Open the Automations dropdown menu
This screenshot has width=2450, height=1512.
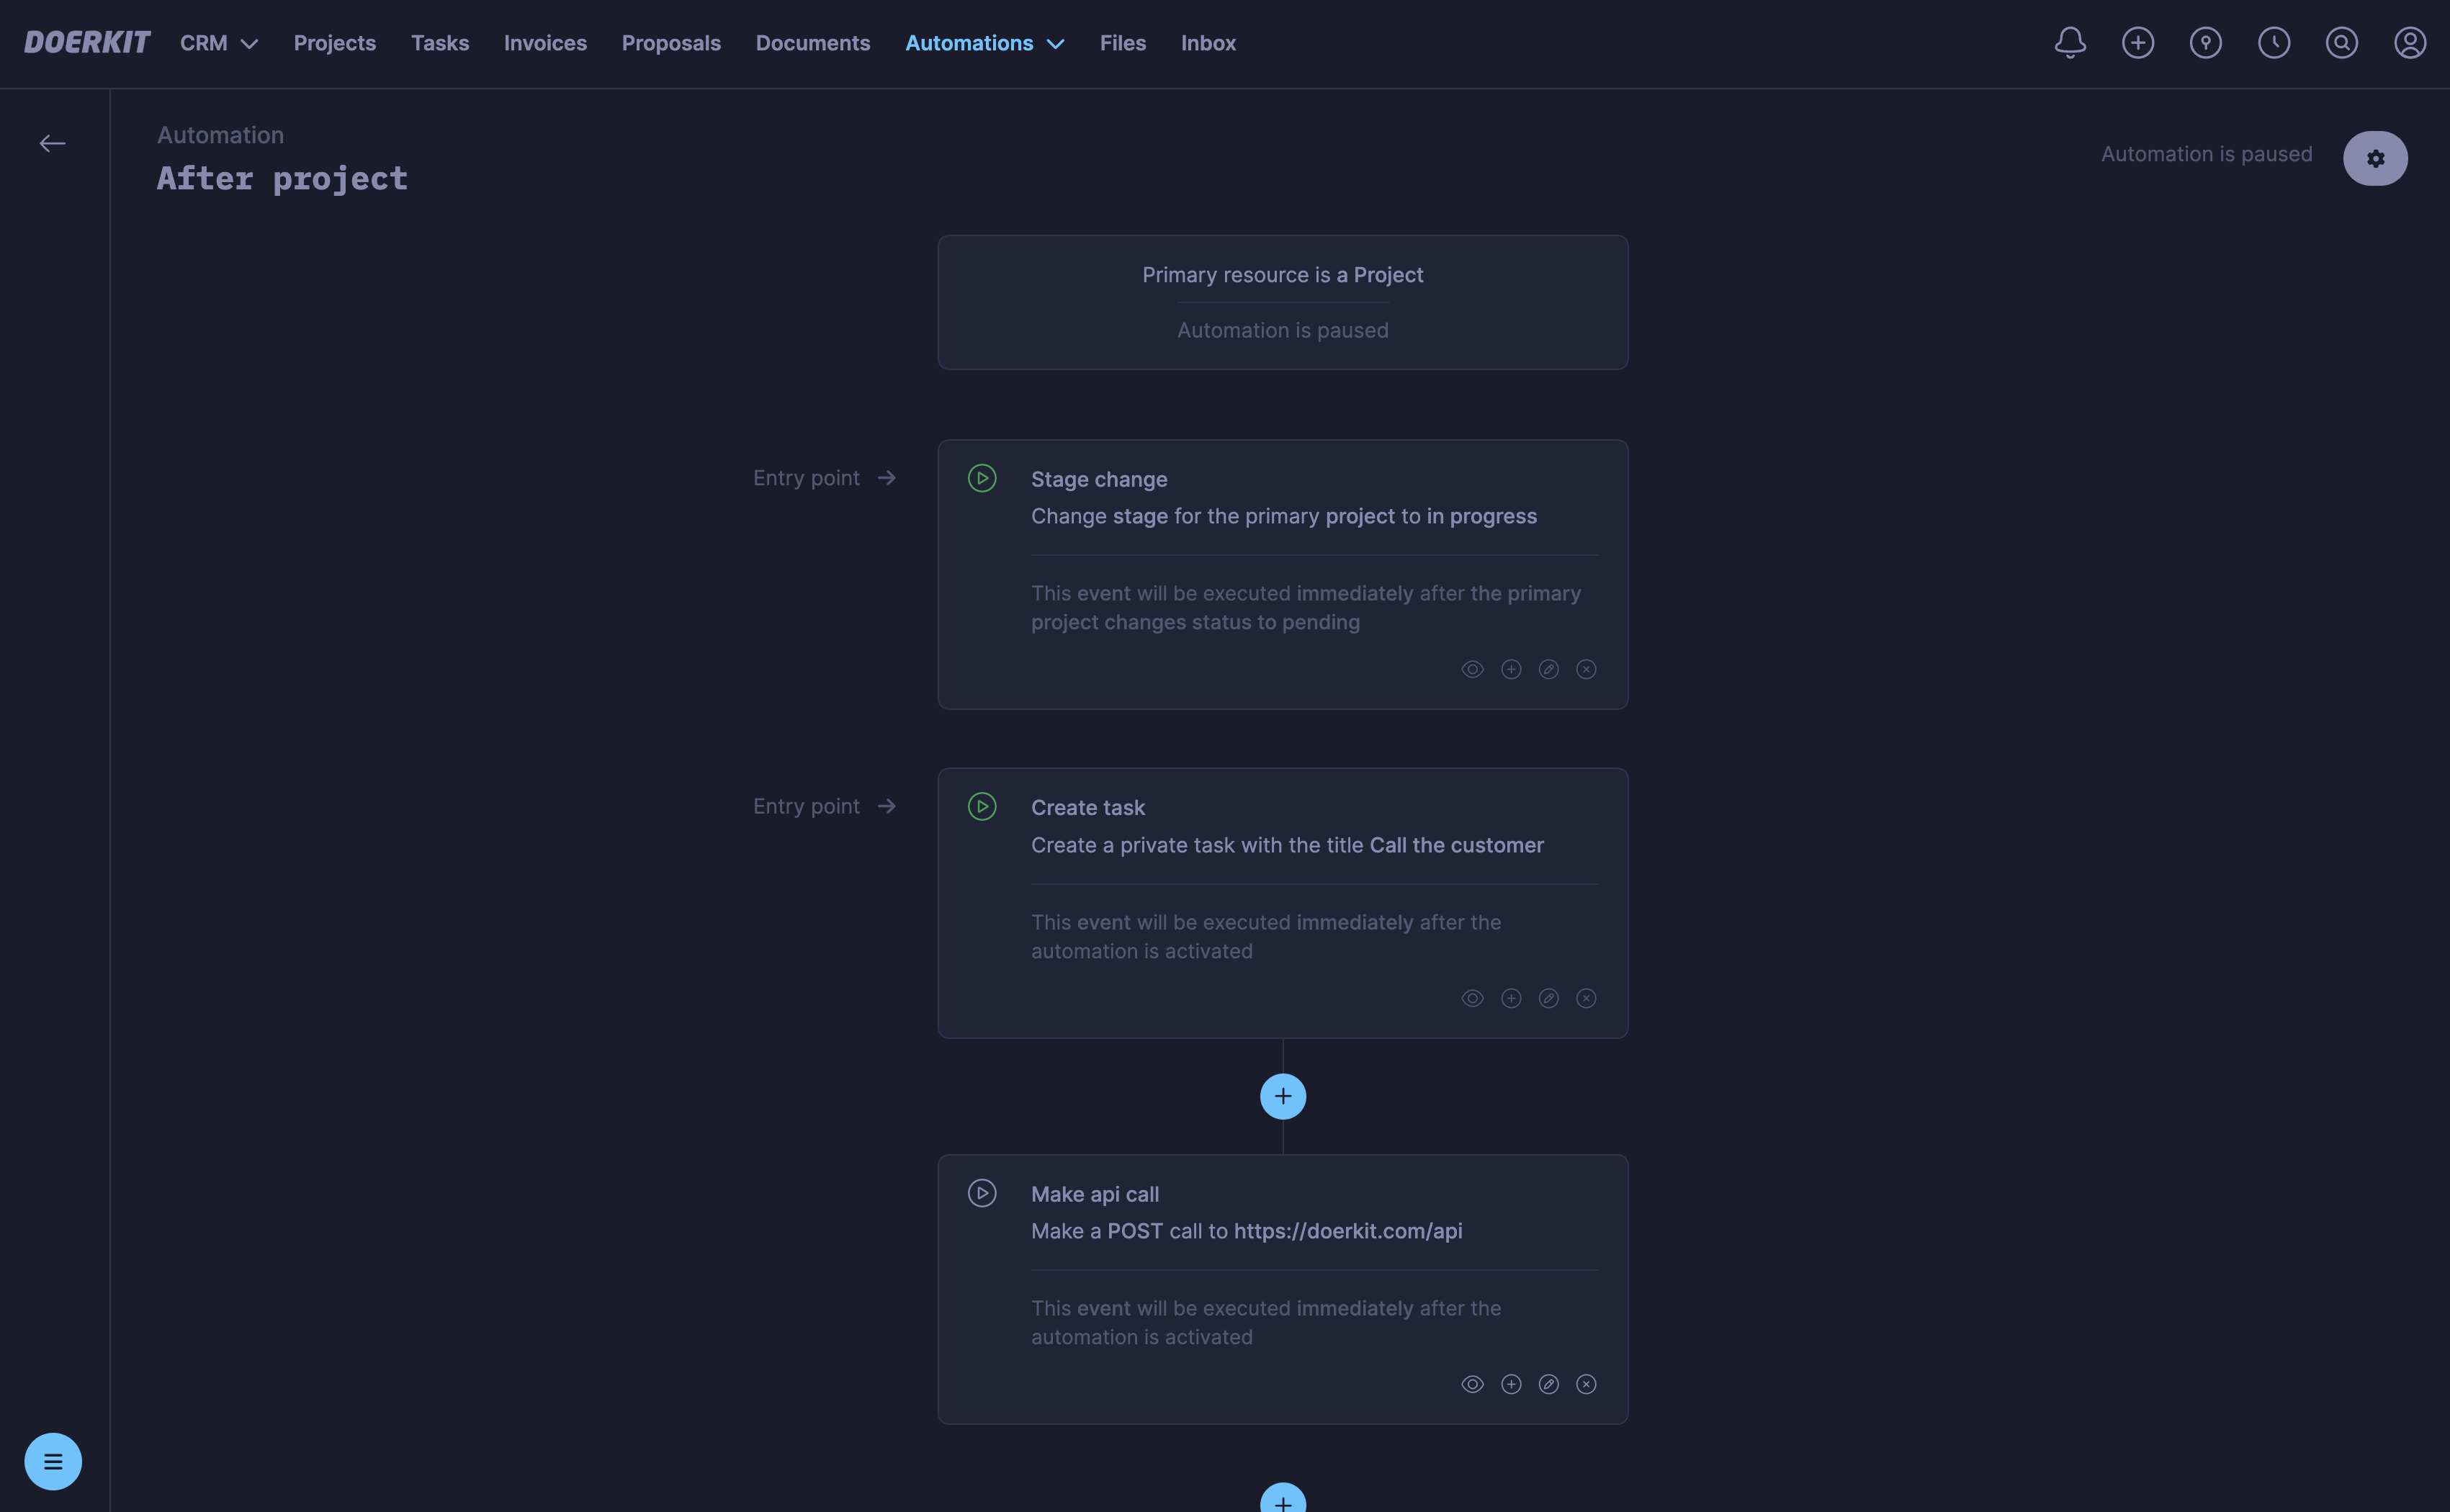click(x=984, y=43)
